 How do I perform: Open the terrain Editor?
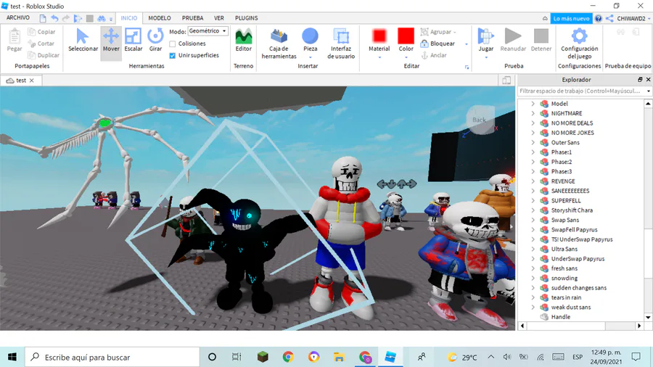(244, 41)
